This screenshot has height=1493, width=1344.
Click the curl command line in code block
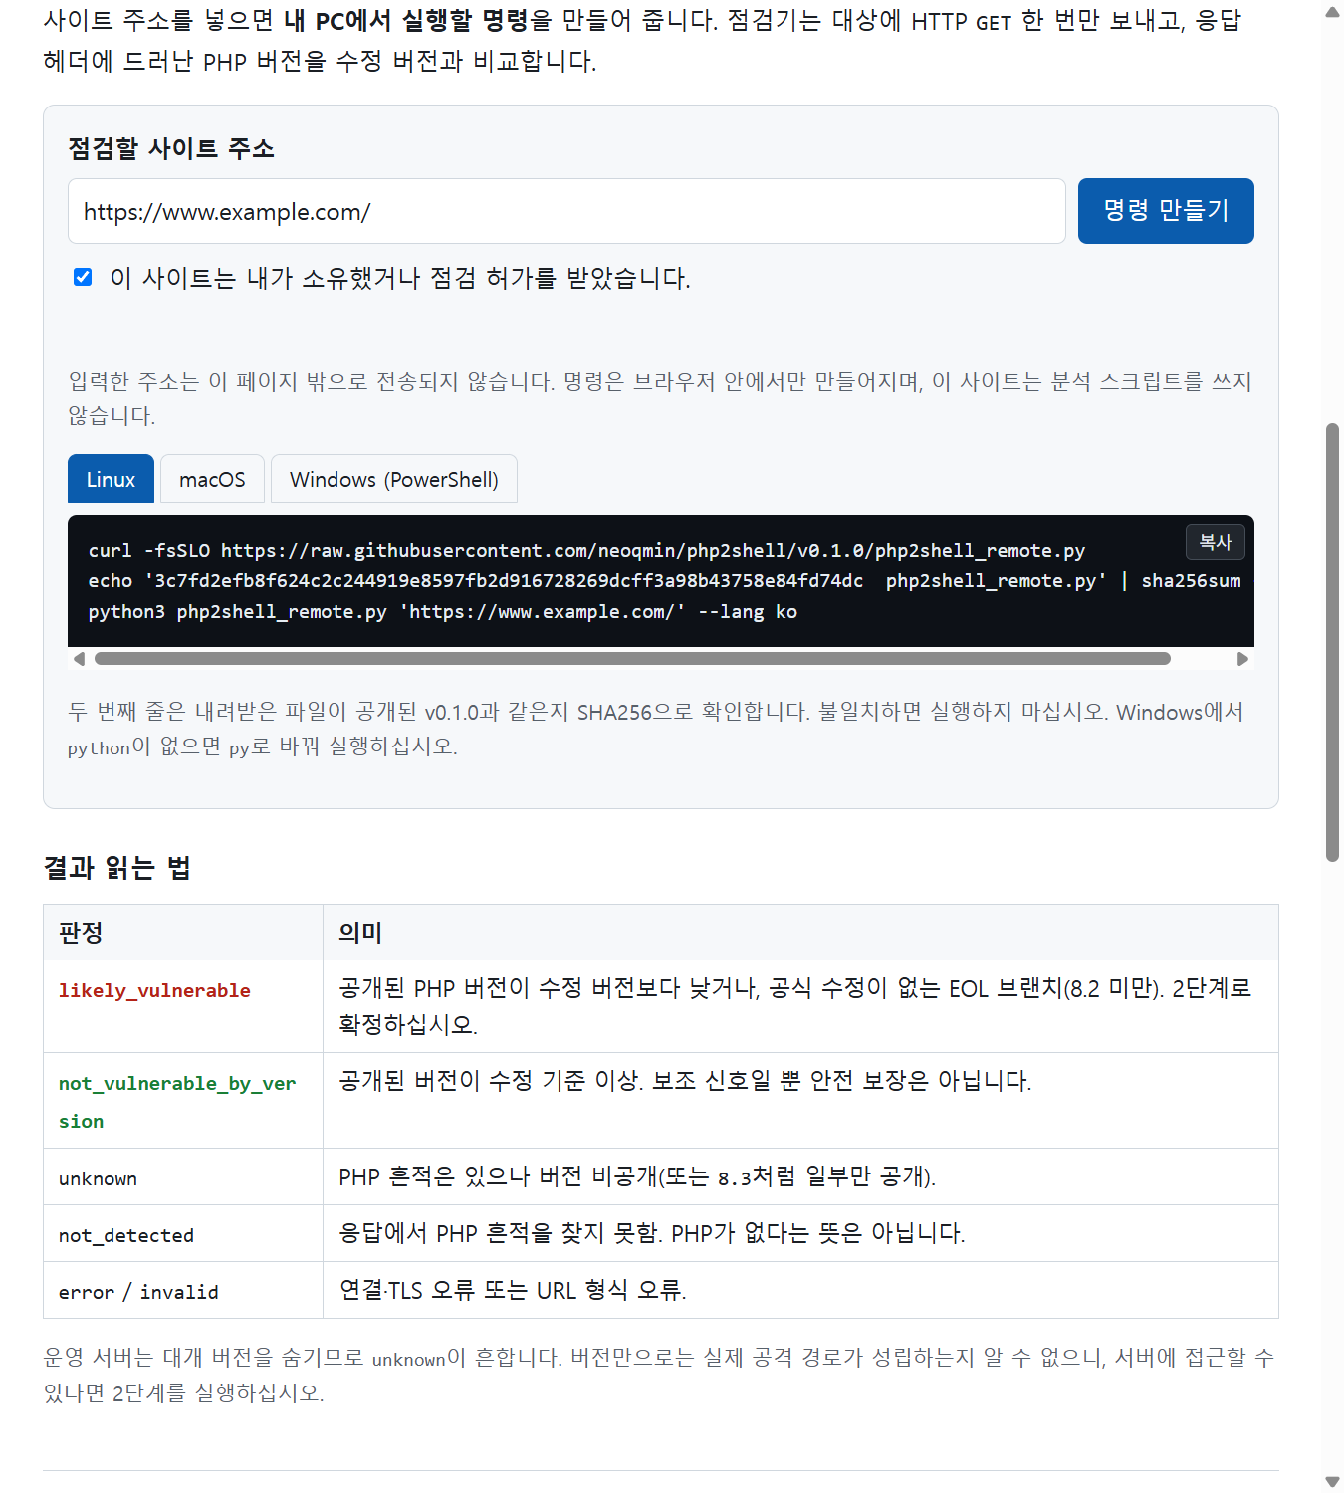586,550
